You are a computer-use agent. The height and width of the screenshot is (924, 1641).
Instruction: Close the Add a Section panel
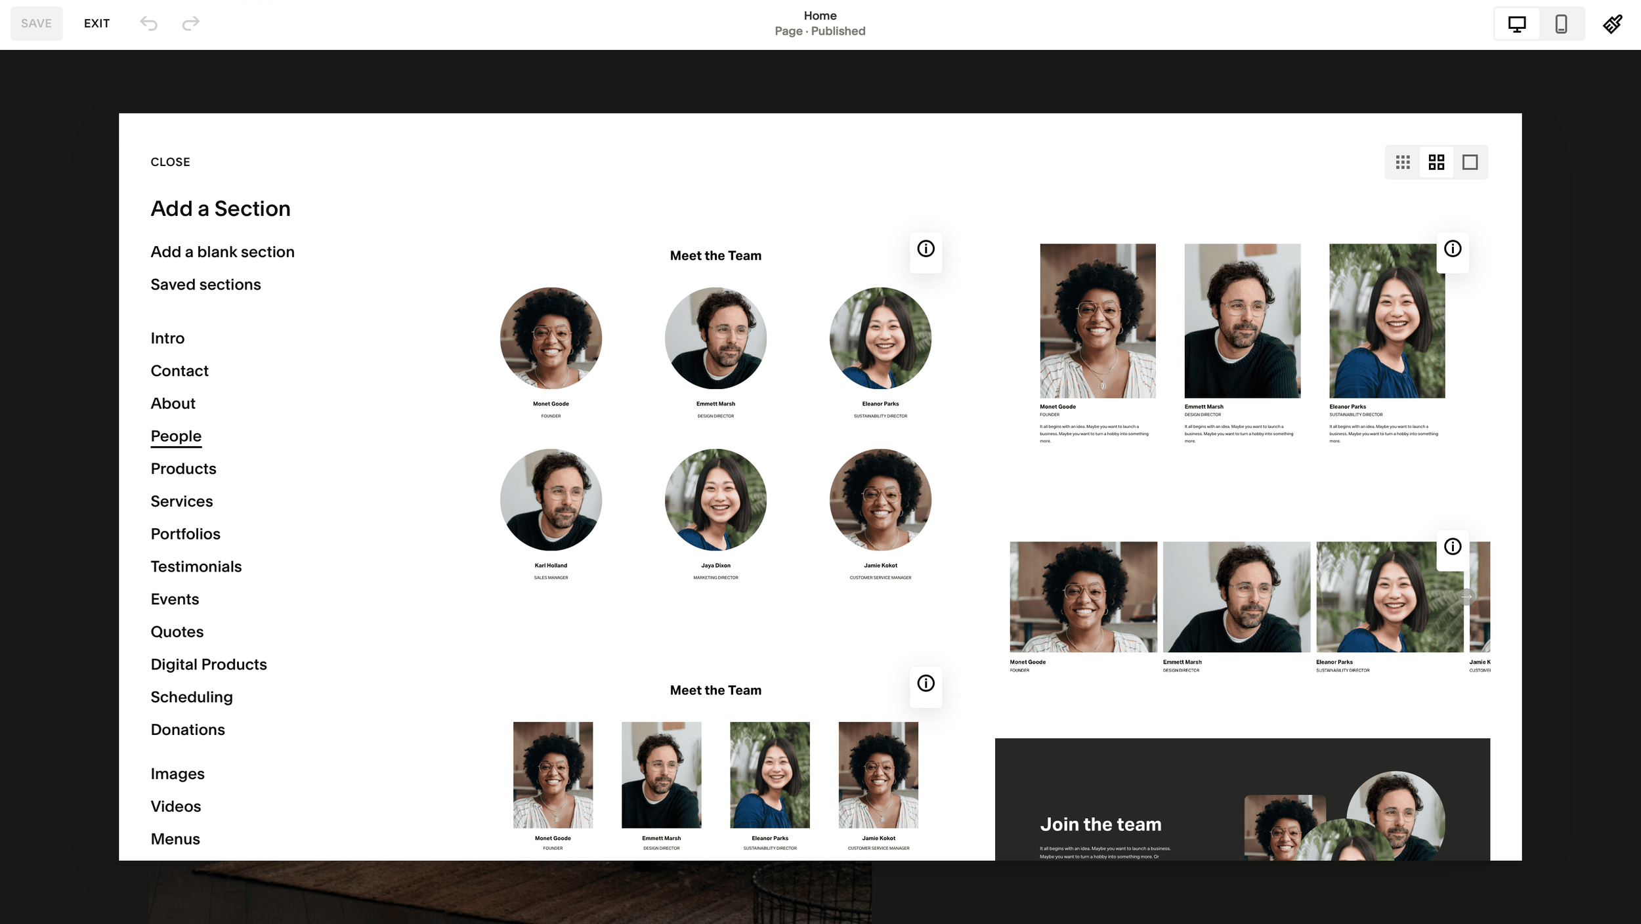(170, 162)
